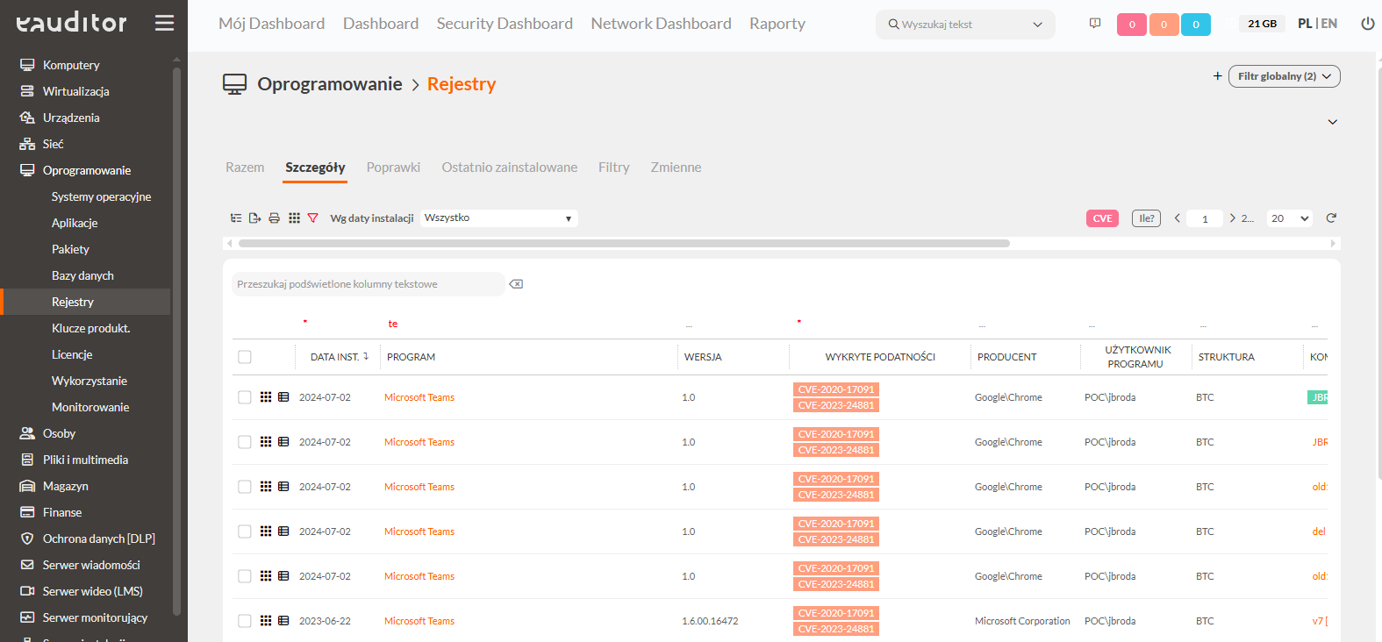Open the column grid icon in the toolbar
The image size is (1382, 642).
point(294,218)
